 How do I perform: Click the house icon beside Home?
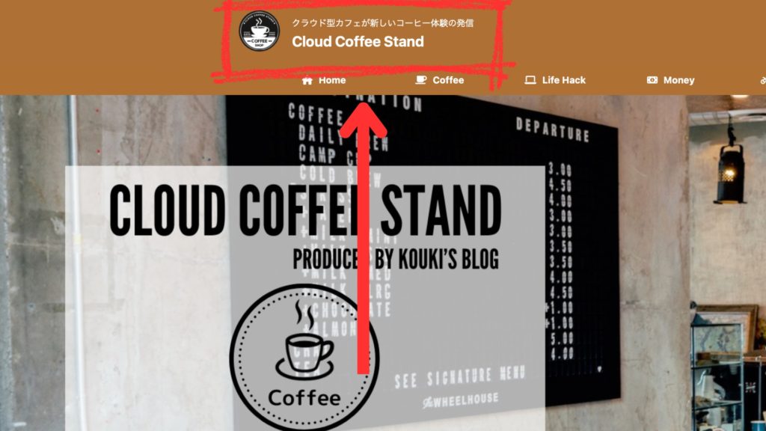(307, 80)
